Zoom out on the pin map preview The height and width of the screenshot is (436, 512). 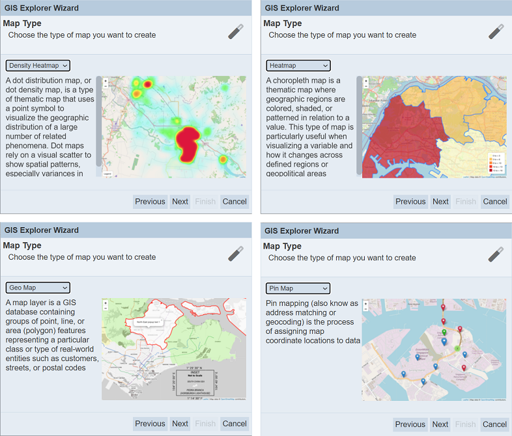coord(365,308)
